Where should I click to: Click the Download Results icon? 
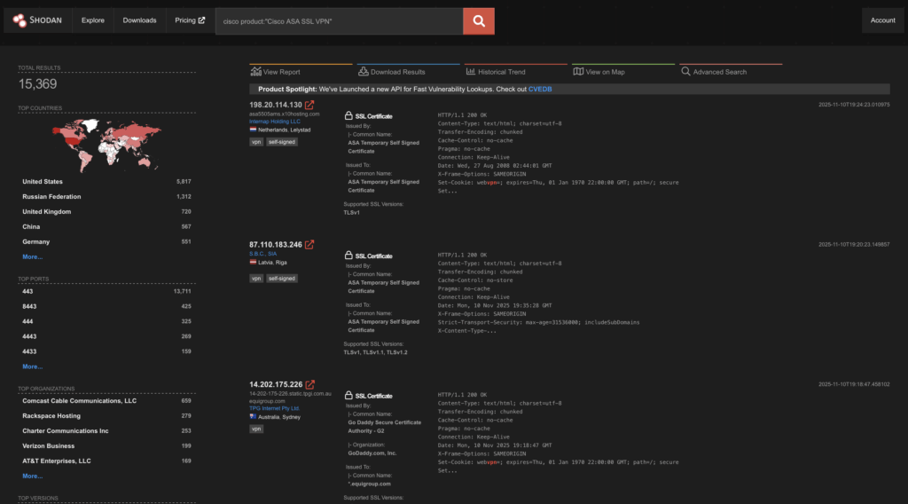(x=364, y=72)
